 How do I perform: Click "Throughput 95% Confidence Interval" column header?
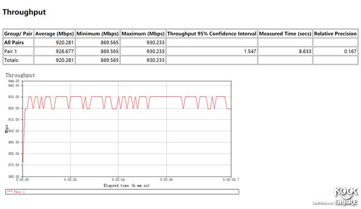(212, 34)
